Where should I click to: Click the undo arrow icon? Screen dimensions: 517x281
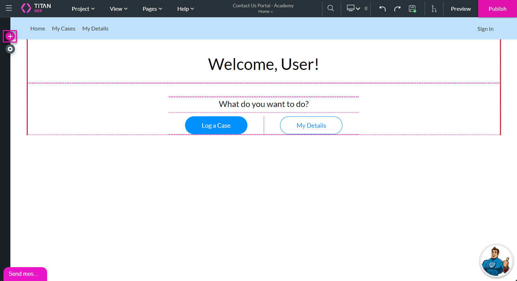click(x=383, y=9)
